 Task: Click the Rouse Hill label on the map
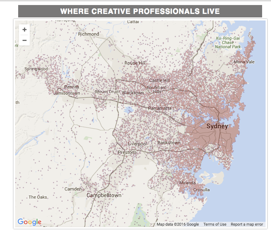click(x=135, y=63)
